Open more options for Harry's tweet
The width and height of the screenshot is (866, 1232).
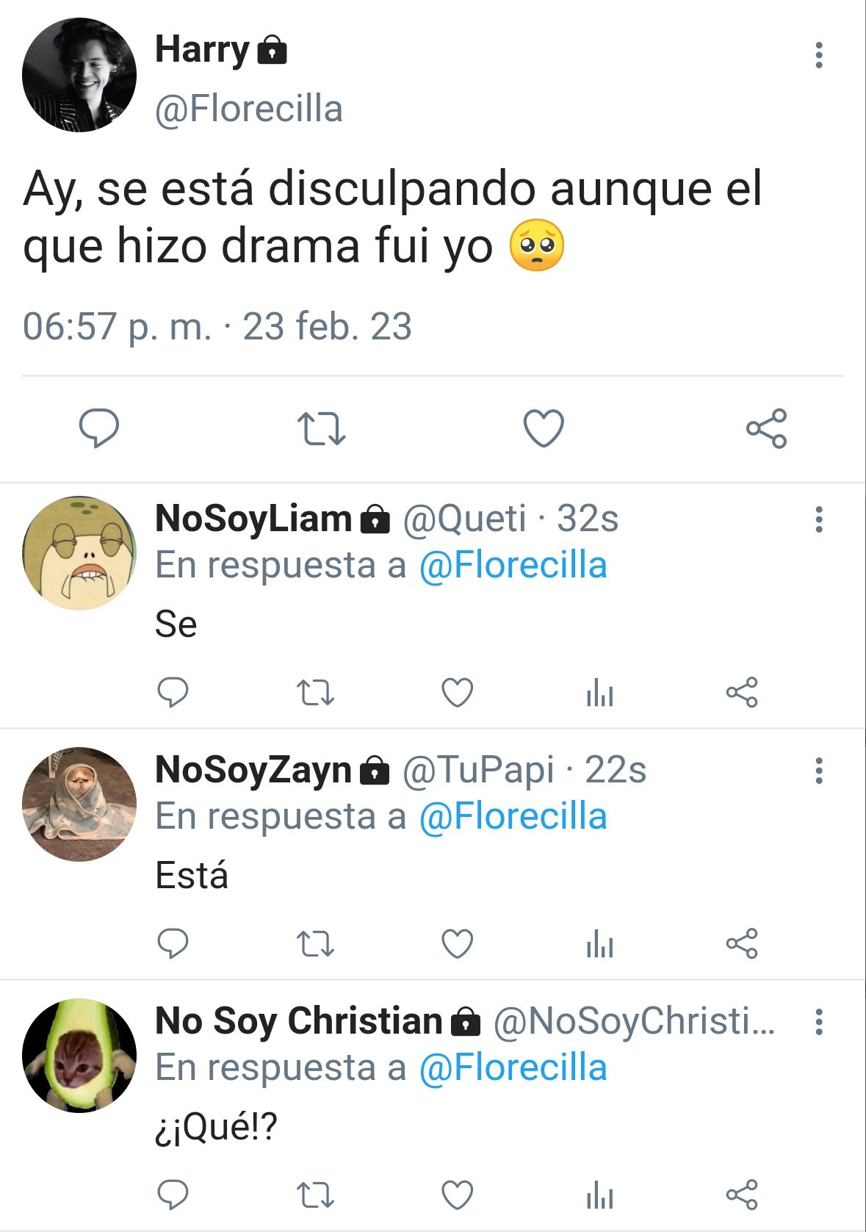pyautogui.click(x=819, y=55)
